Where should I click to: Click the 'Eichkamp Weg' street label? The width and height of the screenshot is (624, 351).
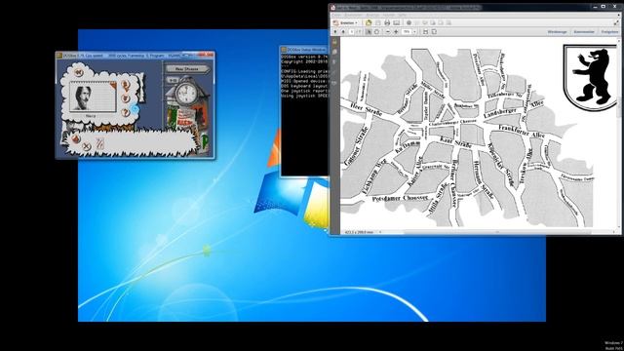point(374,177)
